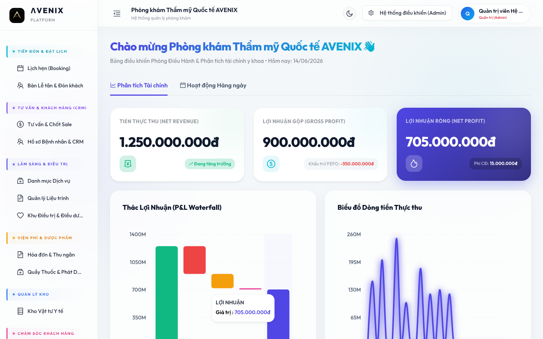Viewport: 543px width, 339px height.
Task: Click the document icon beside Quản lý Liệu trình
Action: [20, 198]
